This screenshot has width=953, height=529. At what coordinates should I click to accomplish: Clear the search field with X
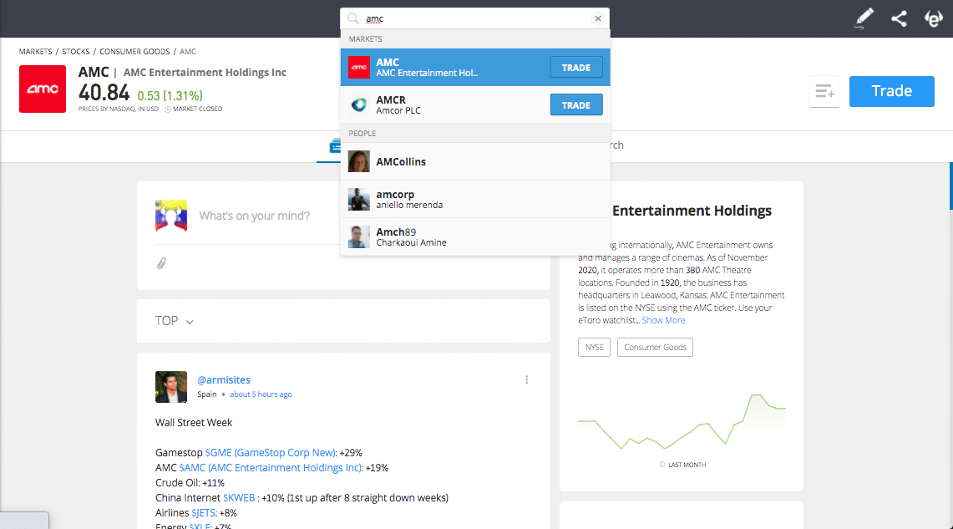point(598,18)
